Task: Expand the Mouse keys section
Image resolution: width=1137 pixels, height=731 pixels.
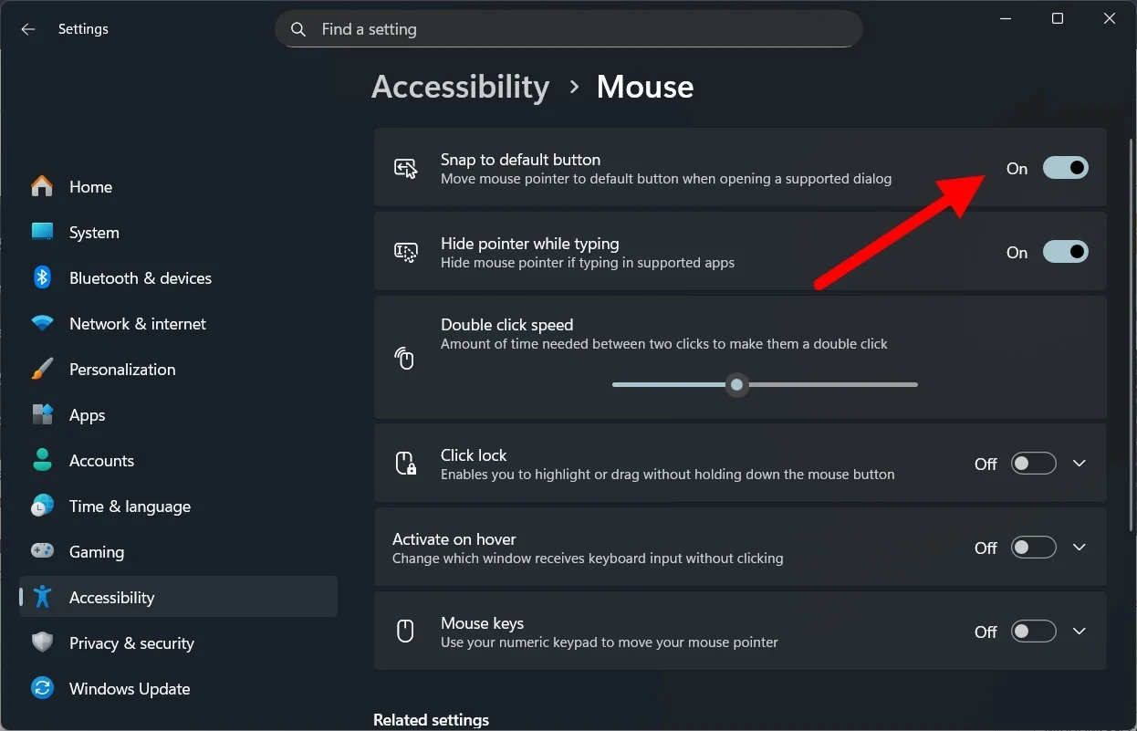Action: [x=1080, y=631]
